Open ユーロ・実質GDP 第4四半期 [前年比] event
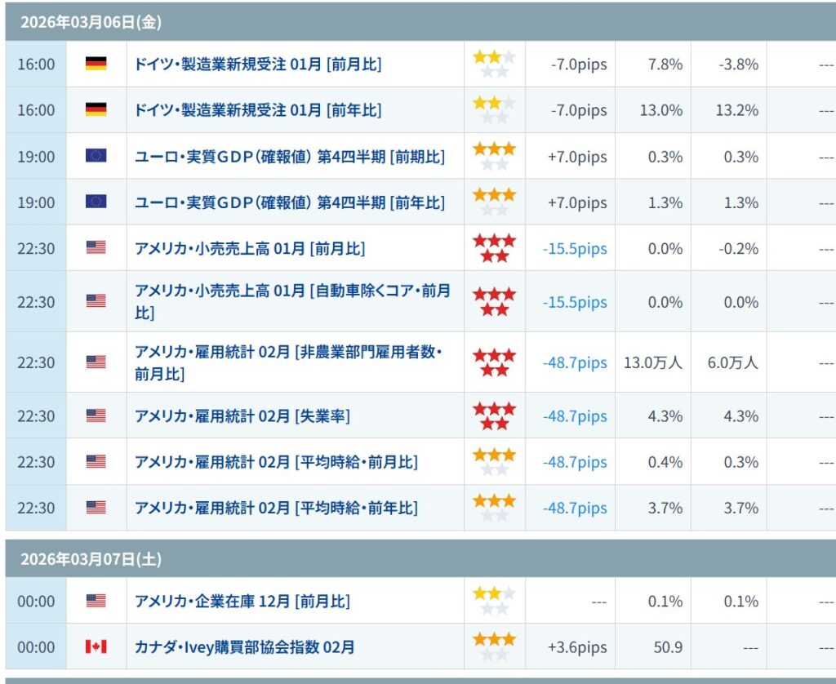836x684 pixels. [x=290, y=202]
